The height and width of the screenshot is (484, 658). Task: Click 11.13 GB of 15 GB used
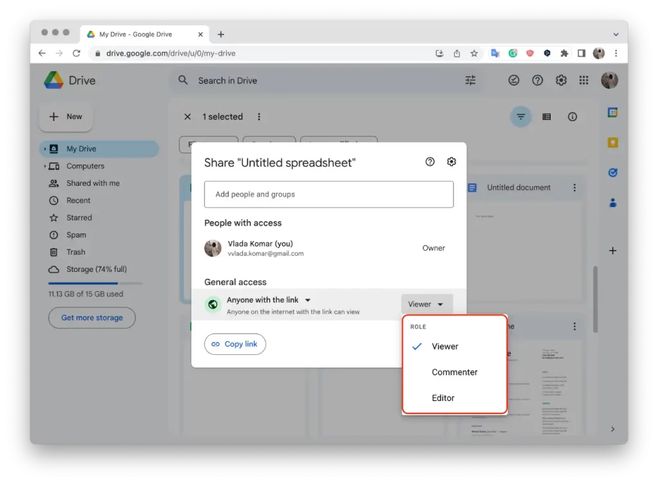(85, 294)
